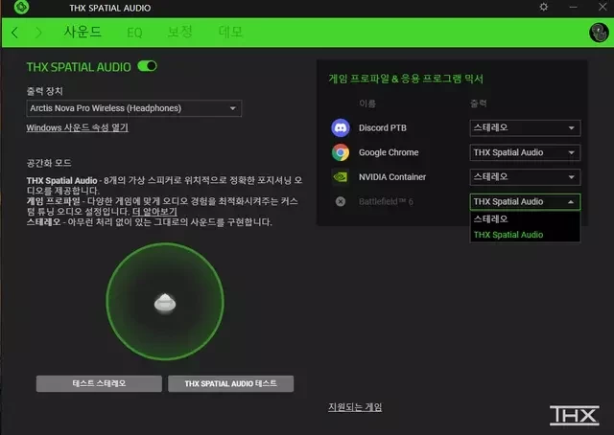Click the Battlefield™ 6 name text
The image size is (614, 435).
click(x=386, y=202)
